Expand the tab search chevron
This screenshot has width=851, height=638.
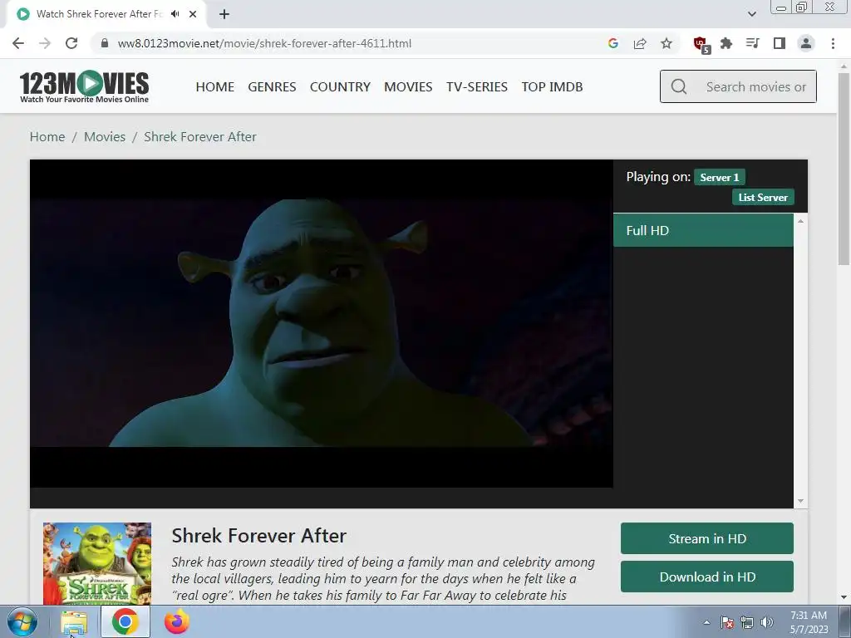751,14
